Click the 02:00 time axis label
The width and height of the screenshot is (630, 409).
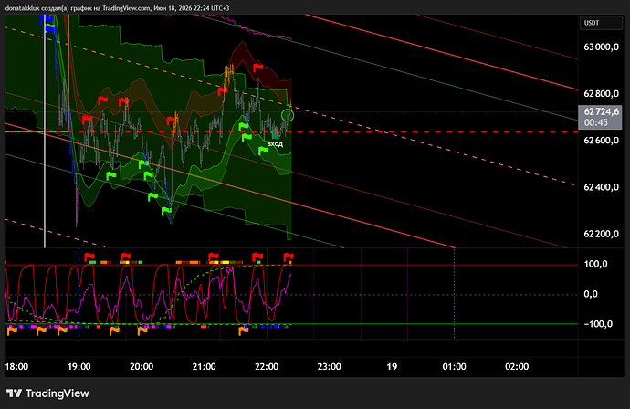[x=517, y=366]
